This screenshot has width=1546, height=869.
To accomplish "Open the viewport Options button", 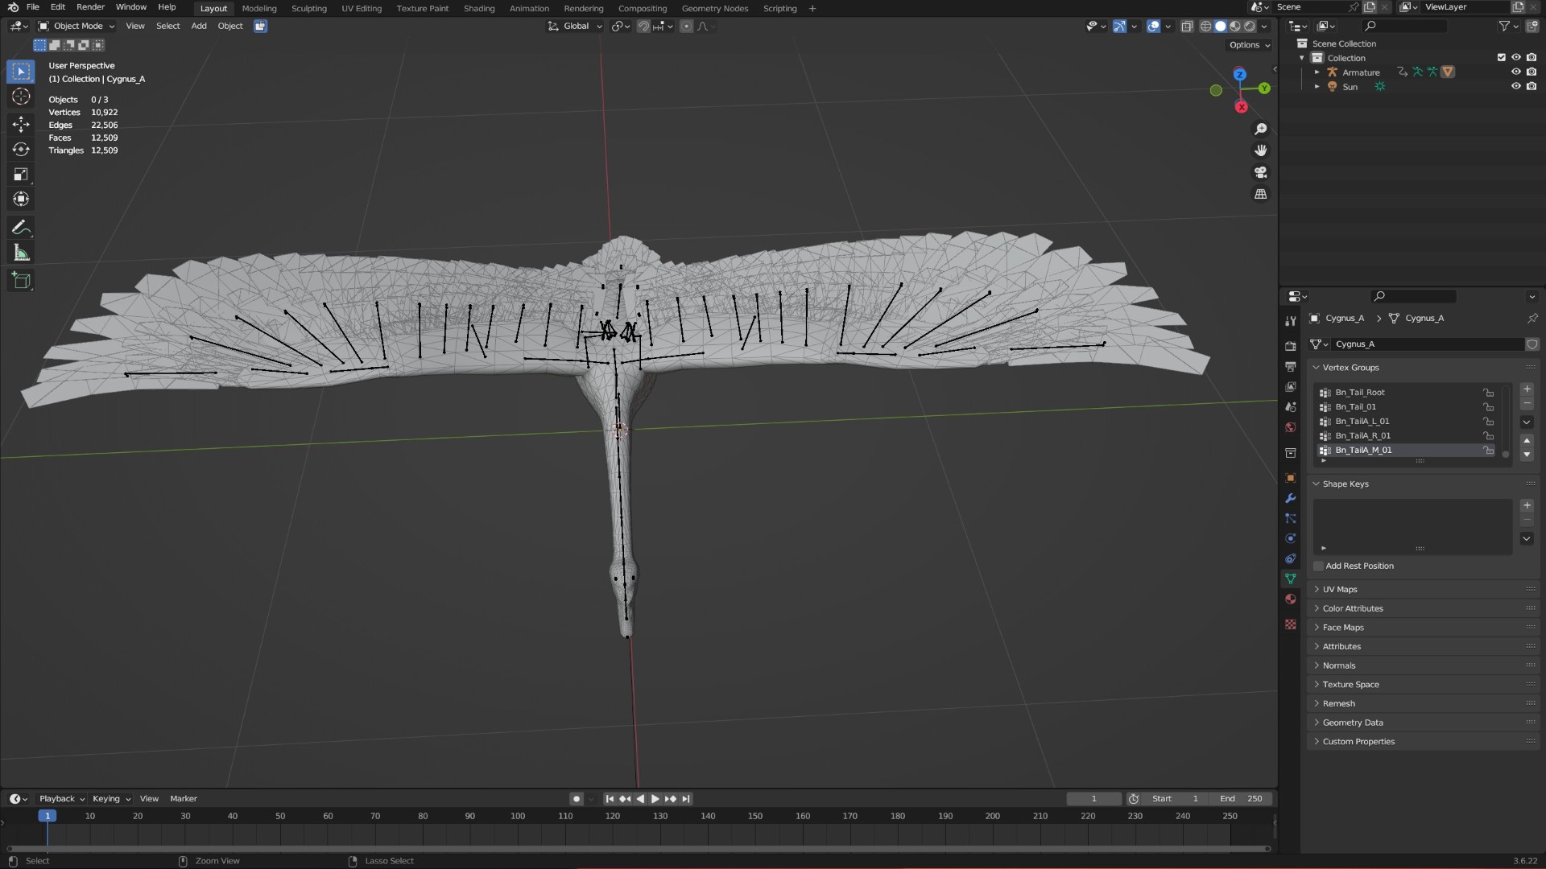I will coord(1250,45).
